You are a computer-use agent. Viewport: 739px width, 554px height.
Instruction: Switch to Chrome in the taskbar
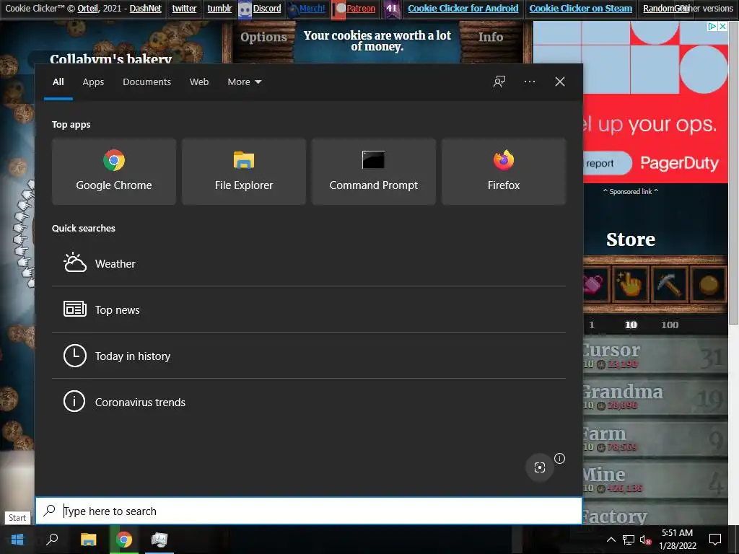pos(124,540)
